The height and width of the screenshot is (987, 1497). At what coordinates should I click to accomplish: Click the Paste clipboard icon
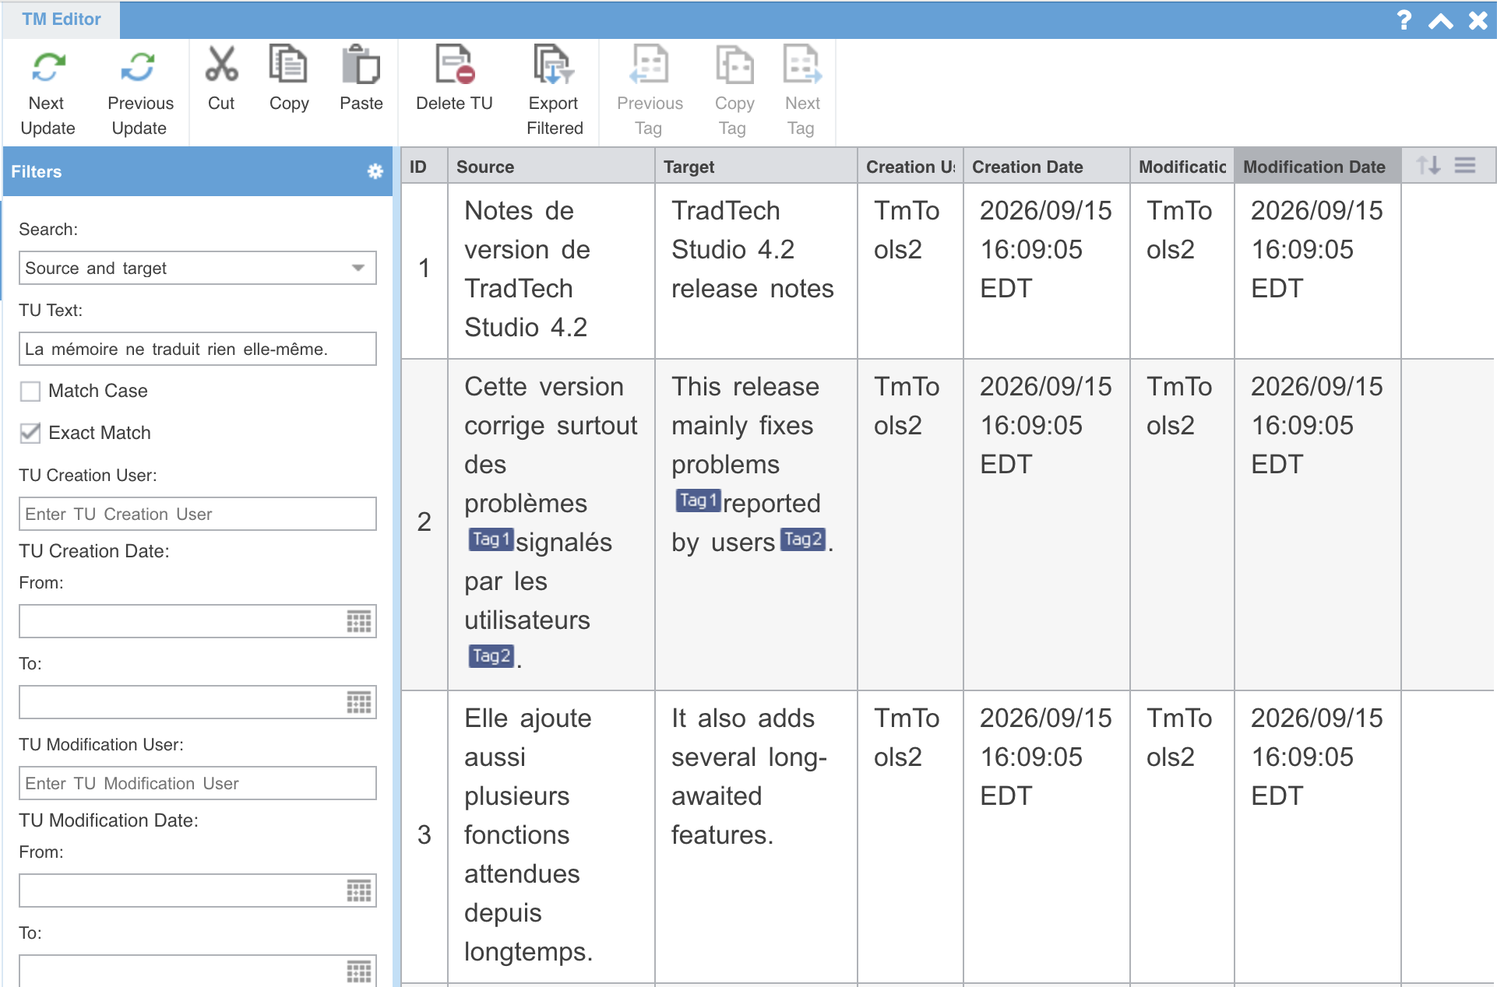361,64
